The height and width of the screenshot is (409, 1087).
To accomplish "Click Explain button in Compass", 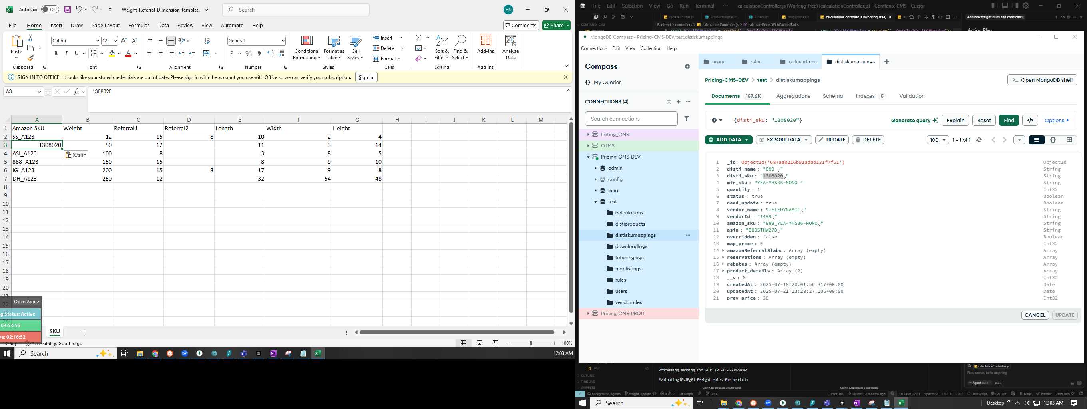I will pos(955,120).
